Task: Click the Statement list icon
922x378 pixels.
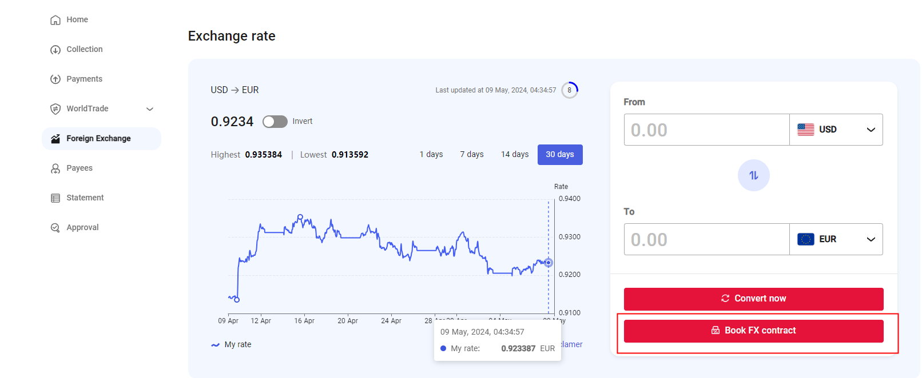Action: (55, 198)
